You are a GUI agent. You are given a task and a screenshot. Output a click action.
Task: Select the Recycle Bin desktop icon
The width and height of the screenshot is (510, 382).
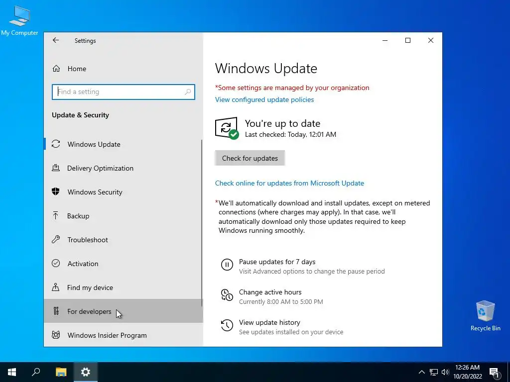485,316
